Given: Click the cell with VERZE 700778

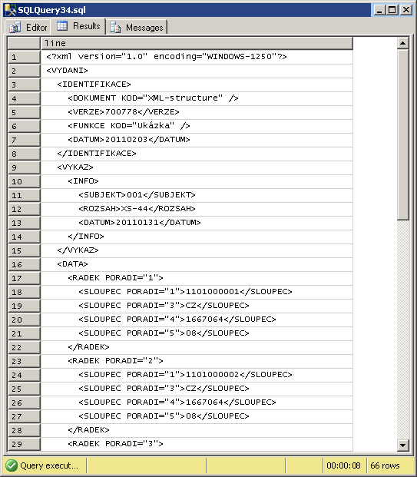Looking at the screenshot, I should [197, 112].
